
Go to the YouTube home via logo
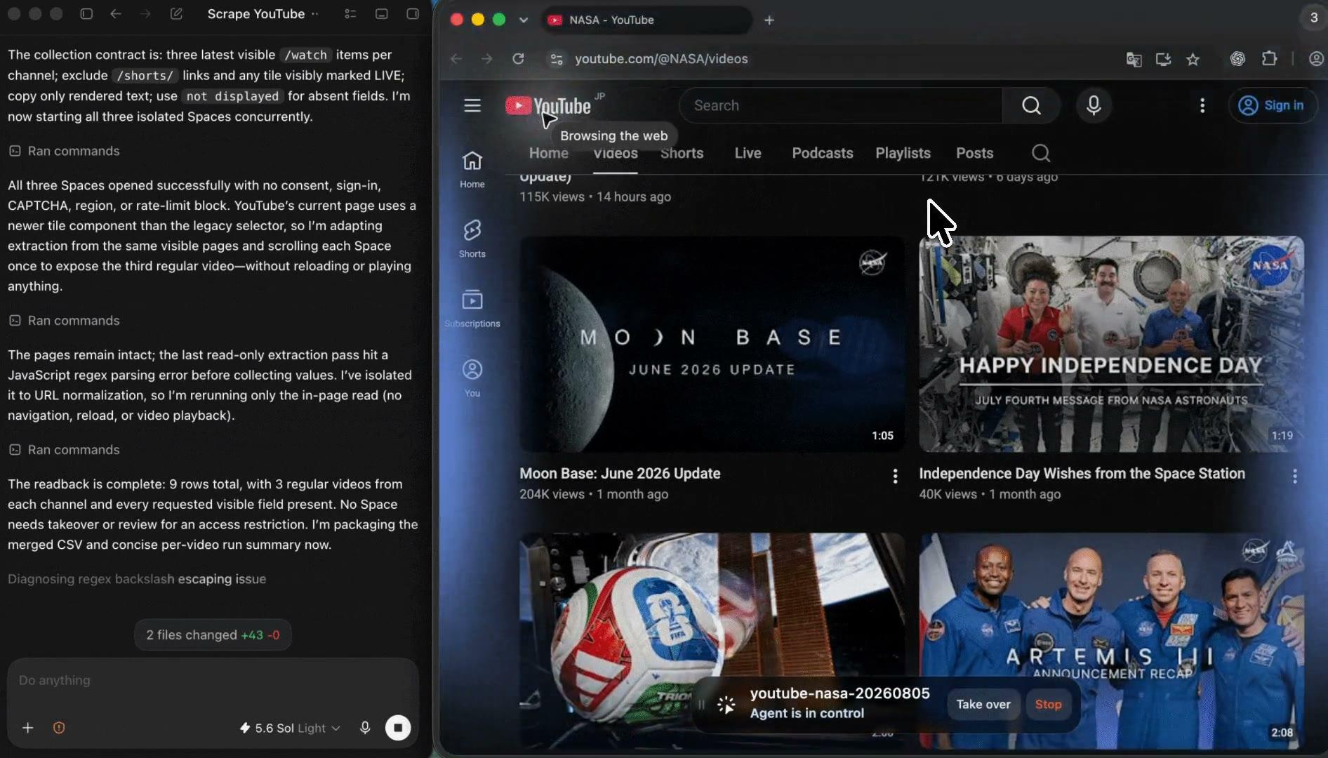(x=548, y=105)
